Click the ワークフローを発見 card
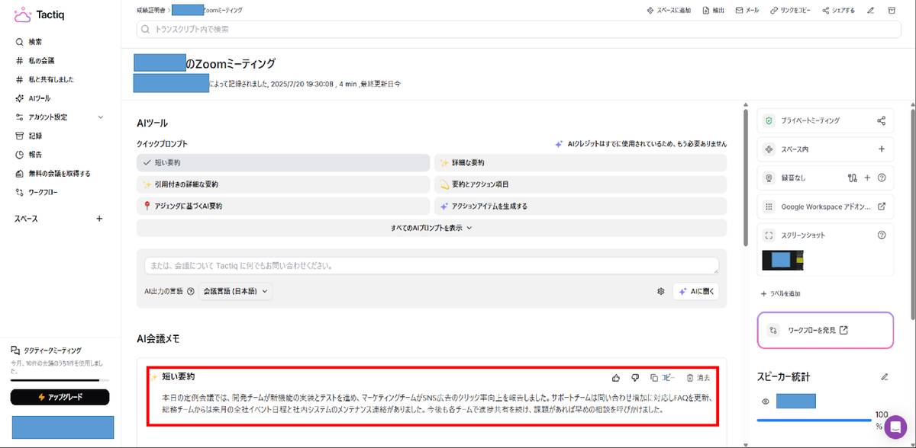The height and width of the screenshot is (448, 916). click(x=825, y=330)
